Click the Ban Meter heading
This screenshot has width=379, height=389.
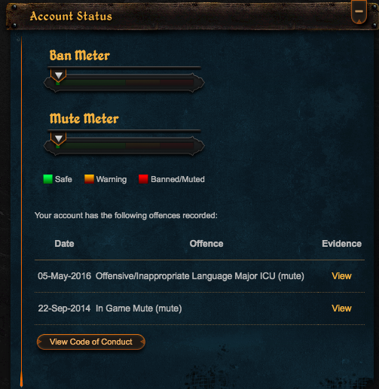coord(80,56)
